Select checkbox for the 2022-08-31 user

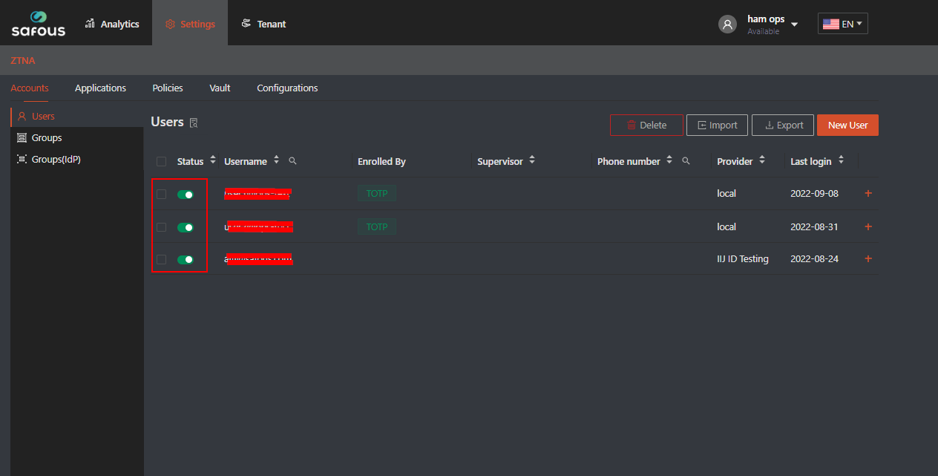point(162,227)
